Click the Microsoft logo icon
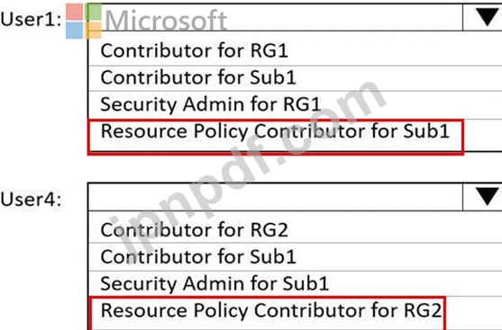The image size is (502, 330). (84, 21)
